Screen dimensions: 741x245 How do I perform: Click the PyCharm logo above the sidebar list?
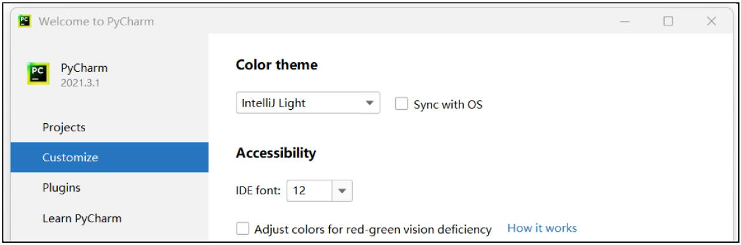coord(37,74)
